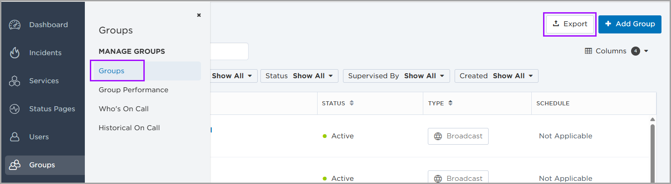Select the Services hexagons icon
The height and width of the screenshot is (184, 671).
click(15, 81)
